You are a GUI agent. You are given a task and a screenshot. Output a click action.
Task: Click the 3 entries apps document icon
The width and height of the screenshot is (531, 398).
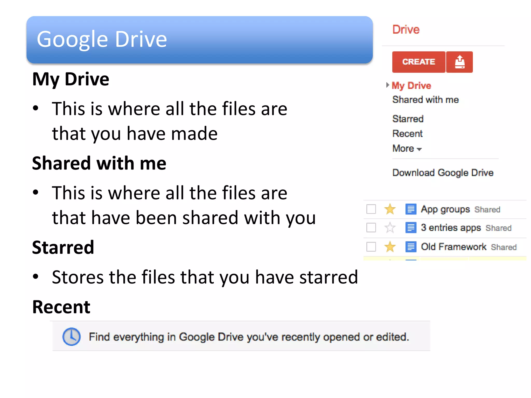pos(411,228)
